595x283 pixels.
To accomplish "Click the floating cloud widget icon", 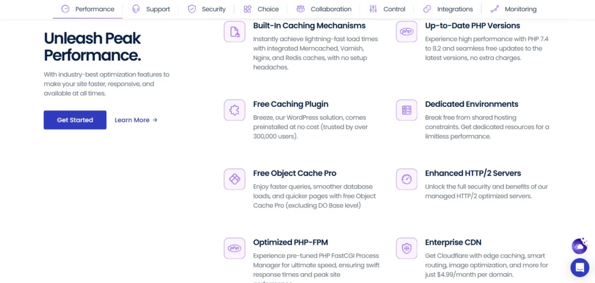I will [x=579, y=246].
